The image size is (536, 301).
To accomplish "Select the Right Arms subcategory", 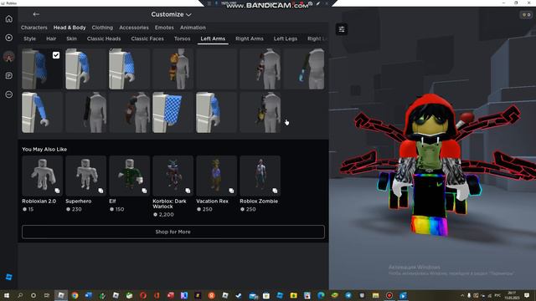I will [x=250, y=38].
